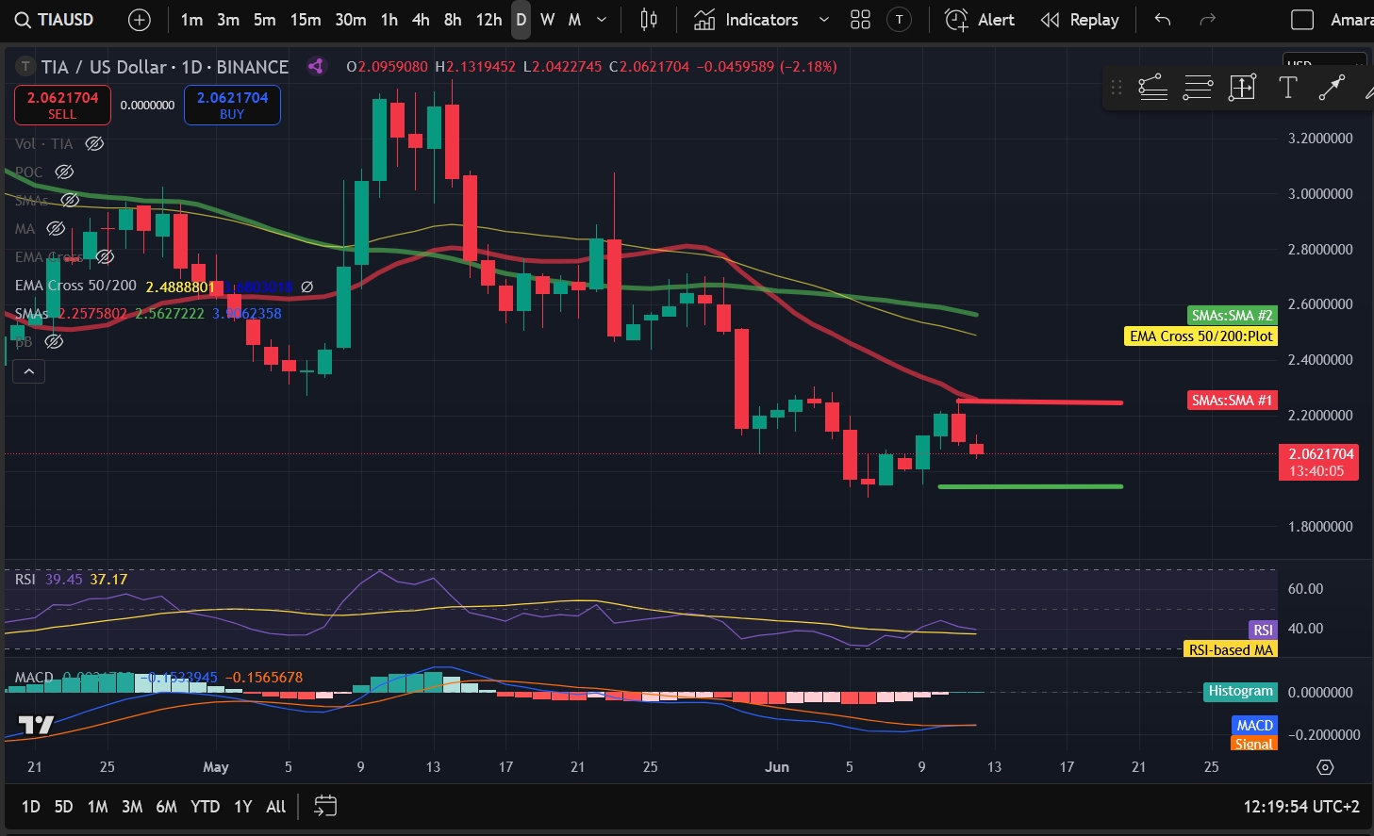This screenshot has height=836, width=1374.
Task: Select the 8h interval
Action: click(453, 20)
